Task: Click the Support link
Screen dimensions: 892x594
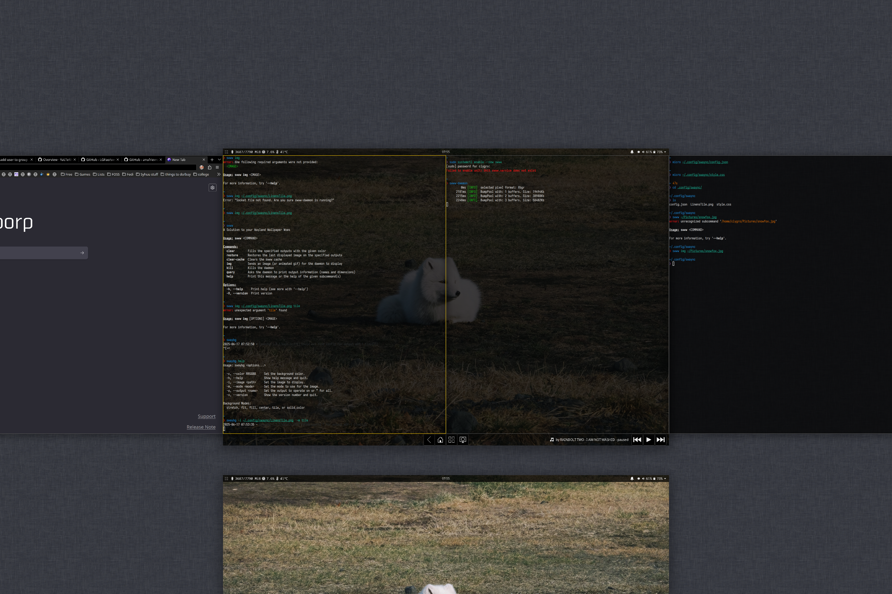Action: point(206,416)
